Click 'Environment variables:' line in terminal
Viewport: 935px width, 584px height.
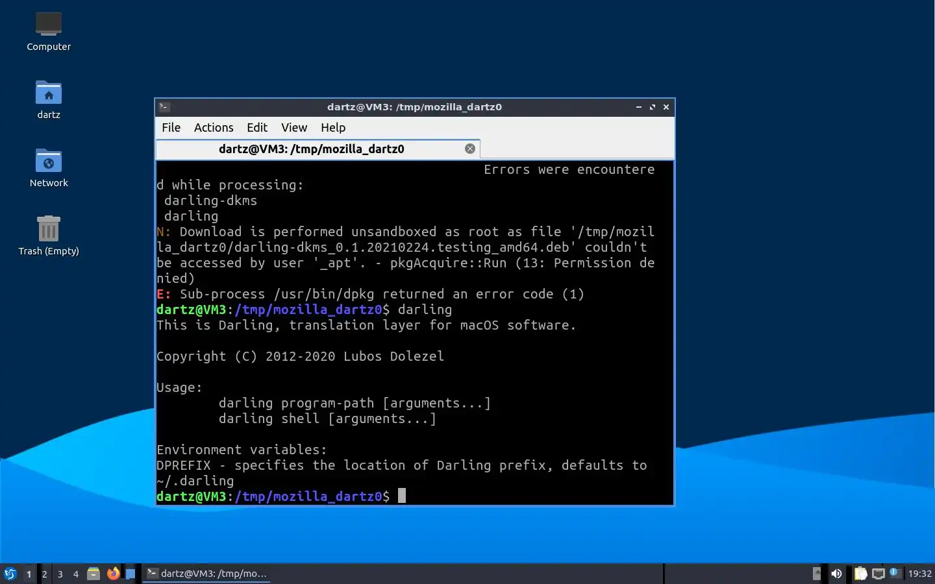(242, 450)
